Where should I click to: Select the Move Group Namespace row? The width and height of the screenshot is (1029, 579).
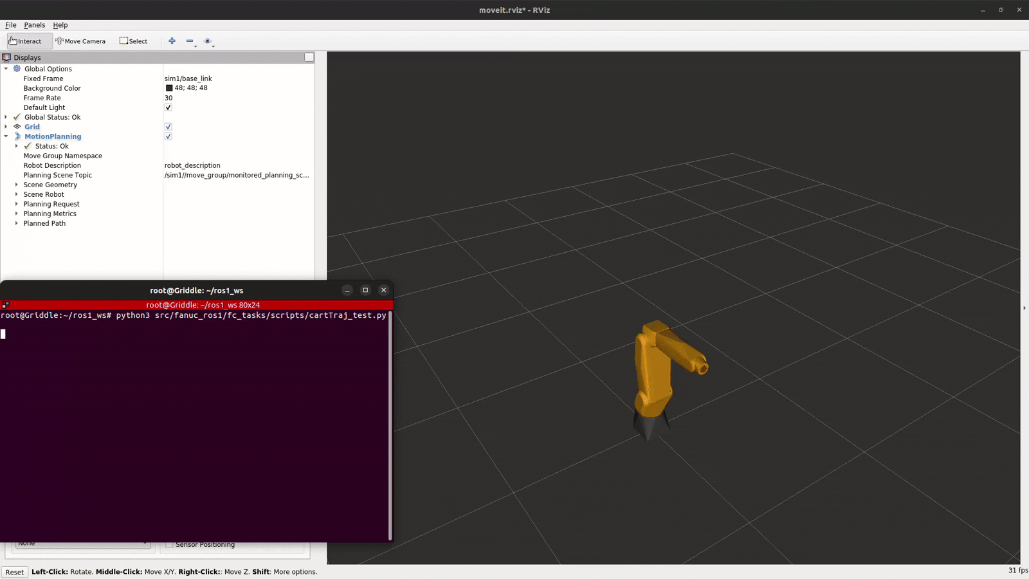158,156
